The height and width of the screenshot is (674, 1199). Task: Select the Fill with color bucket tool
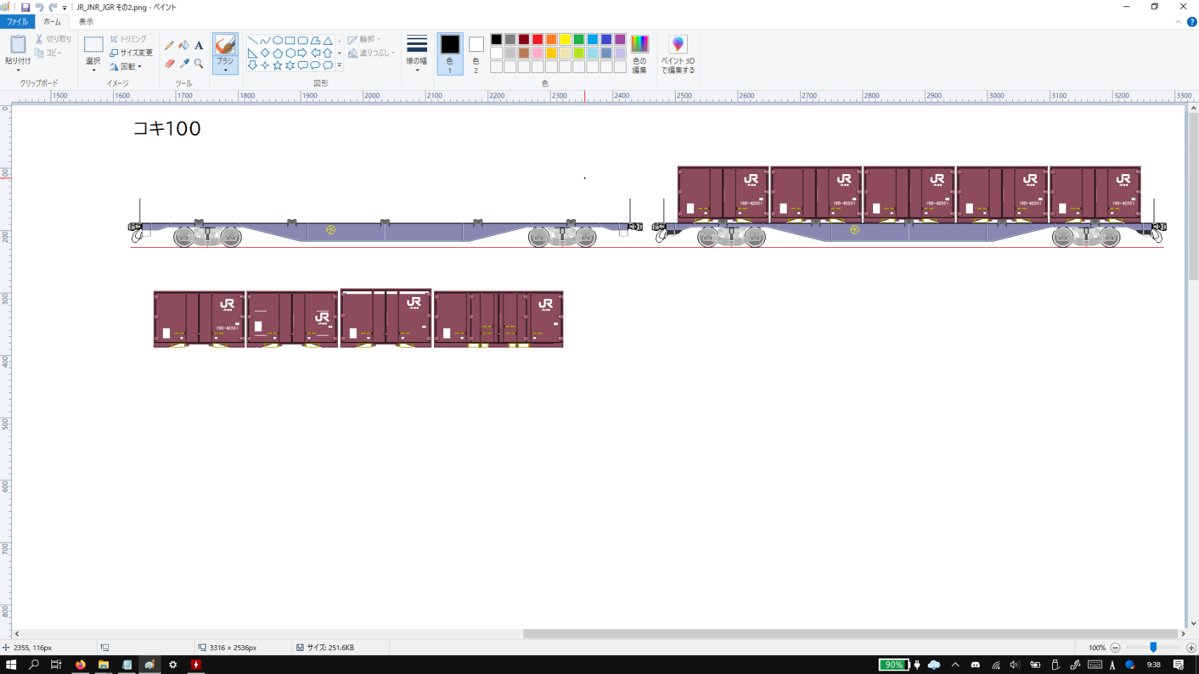pyautogui.click(x=184, y=46)
